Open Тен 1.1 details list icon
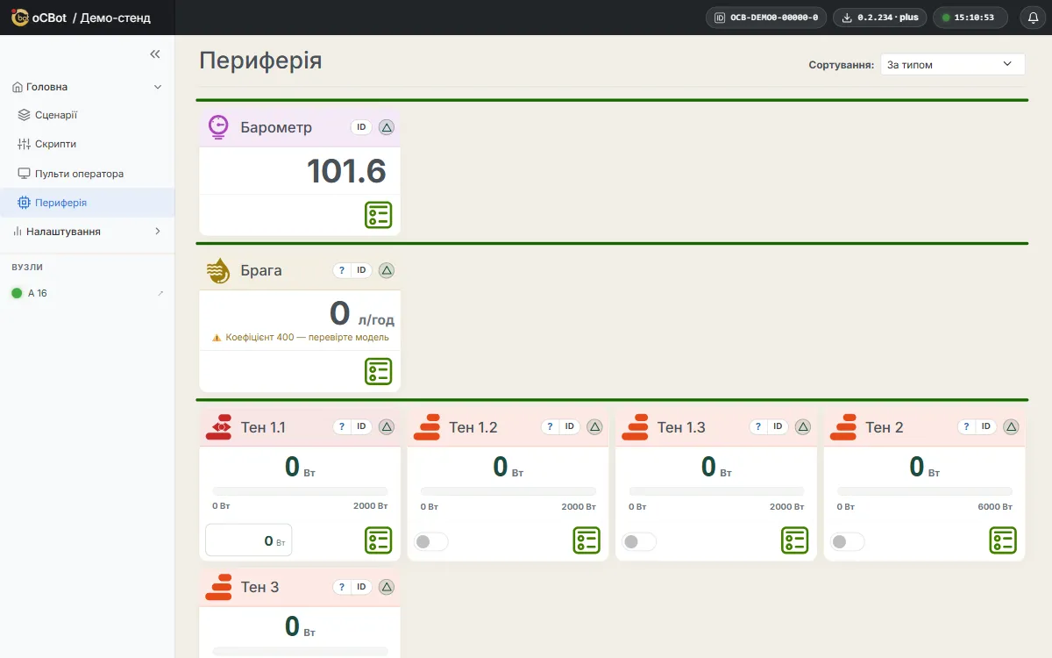The image size is (1052, 658). (378, 540)
